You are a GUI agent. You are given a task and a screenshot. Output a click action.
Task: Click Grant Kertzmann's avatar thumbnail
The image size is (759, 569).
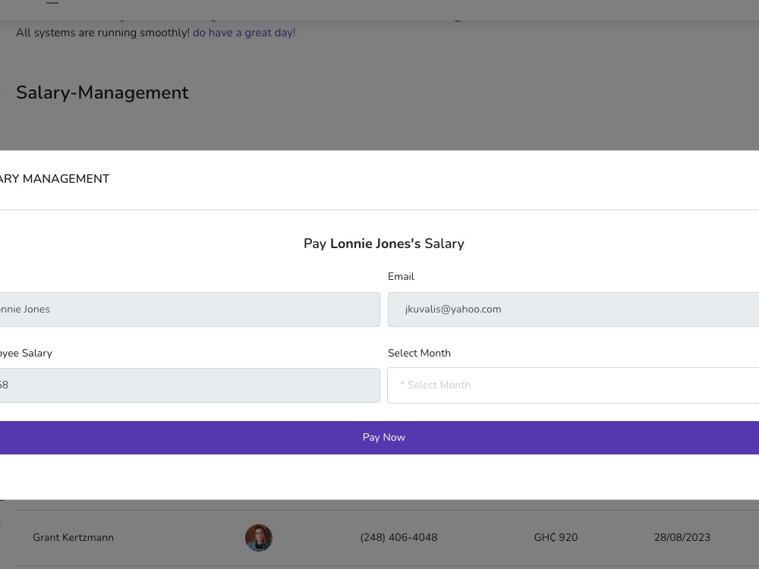[x=259, y=538]
